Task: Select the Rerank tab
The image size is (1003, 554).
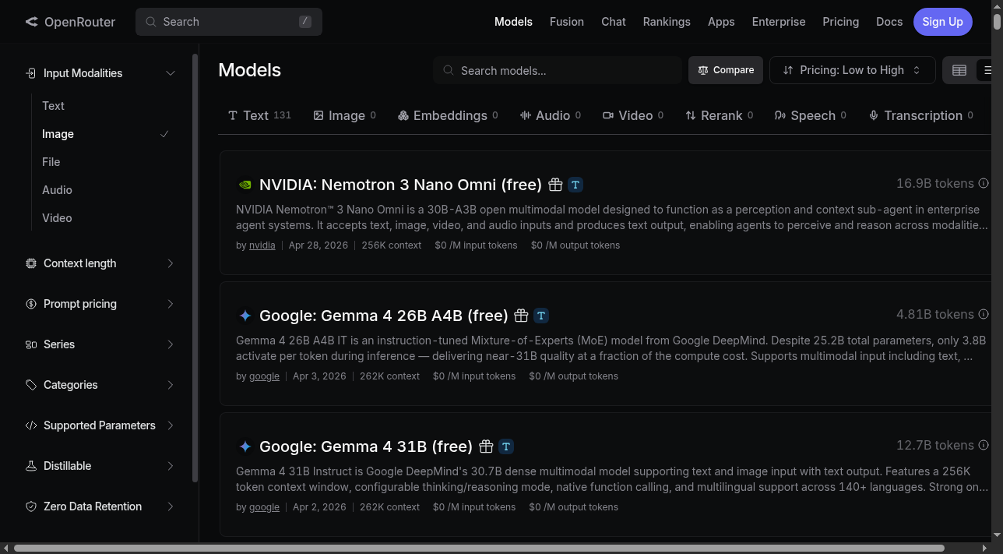Action: tap(720, 115)
